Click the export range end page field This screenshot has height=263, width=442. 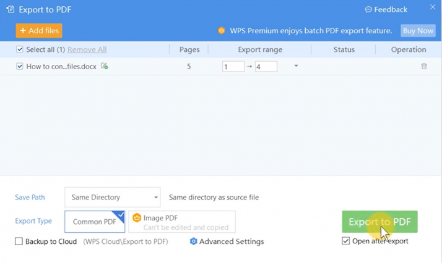266,67
